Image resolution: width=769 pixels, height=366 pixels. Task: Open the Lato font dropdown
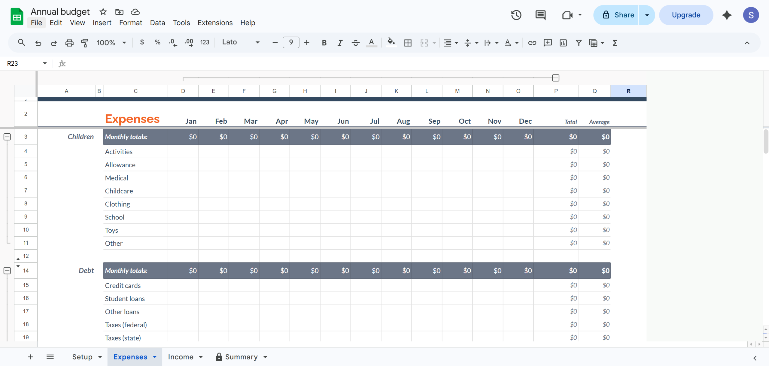point(240,42)
